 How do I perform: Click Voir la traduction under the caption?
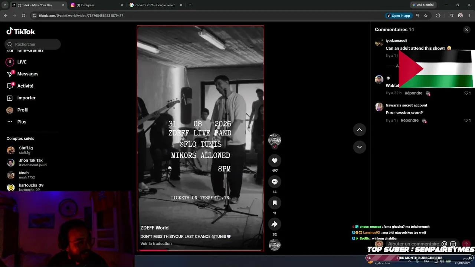point(156,244)
